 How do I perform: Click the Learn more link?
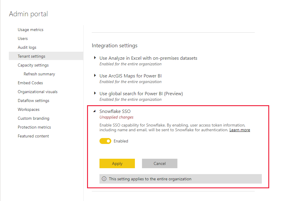(240, 130)
